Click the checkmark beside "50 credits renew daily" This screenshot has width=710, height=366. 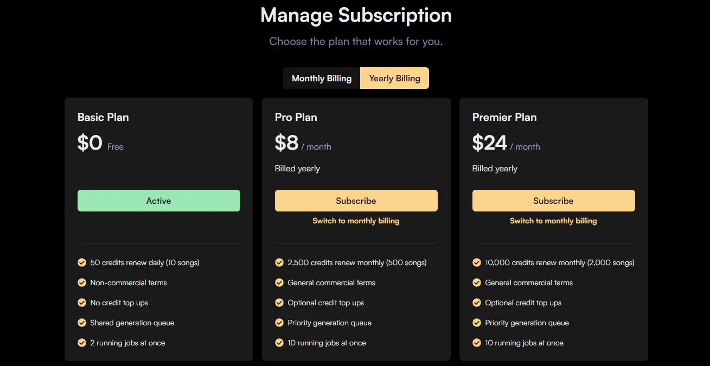82,262
